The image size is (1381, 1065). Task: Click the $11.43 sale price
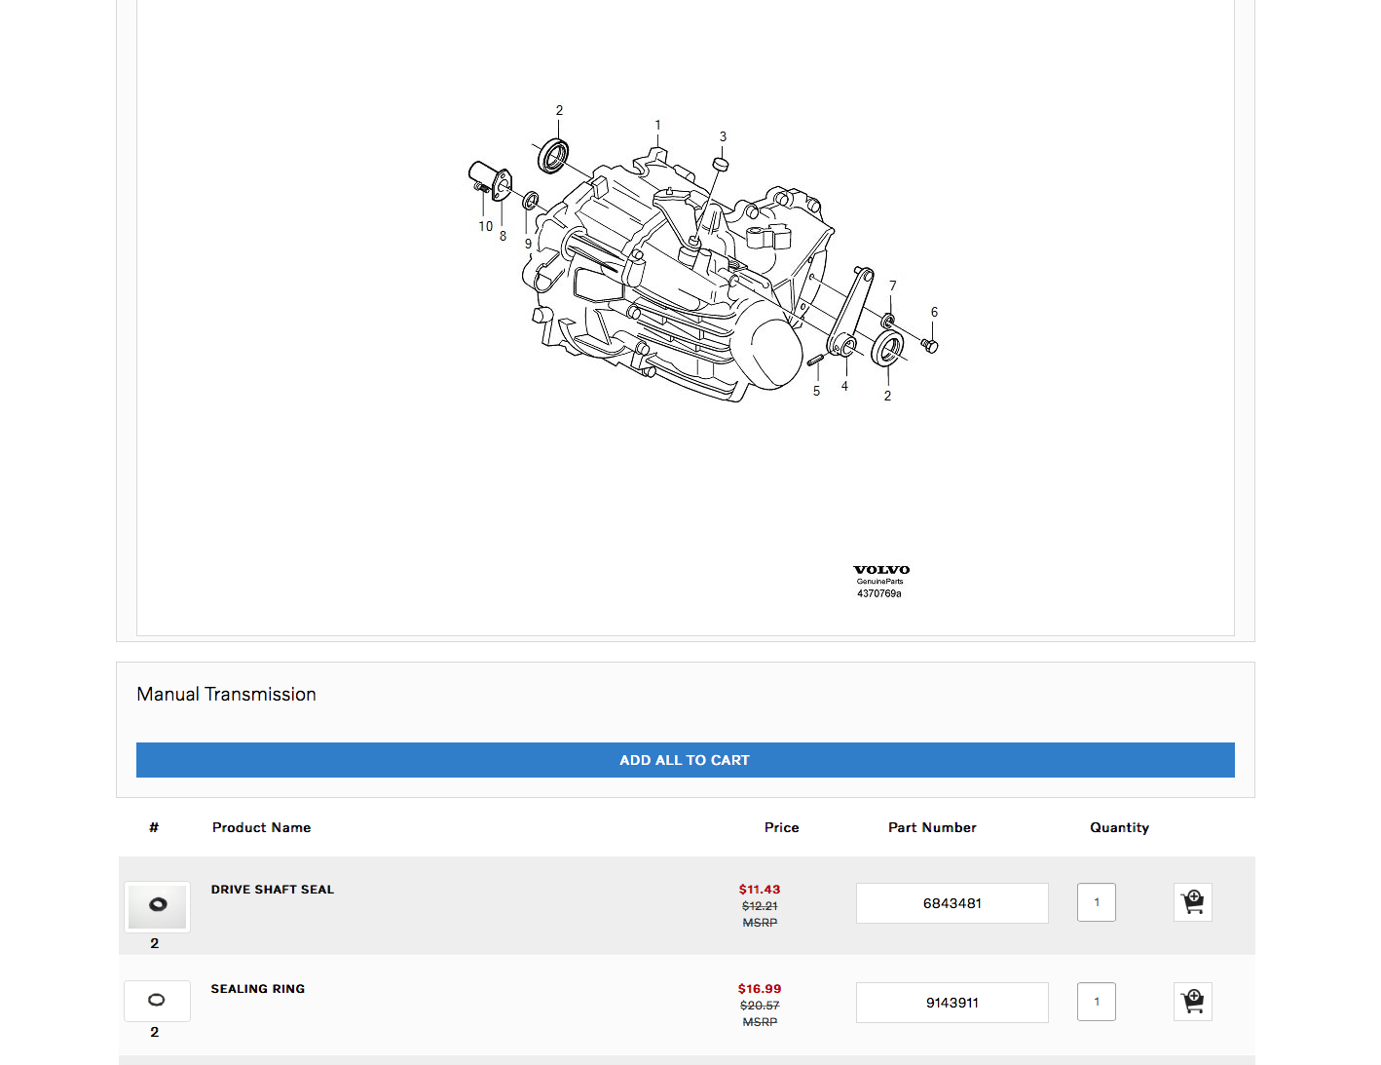[759, 890]
